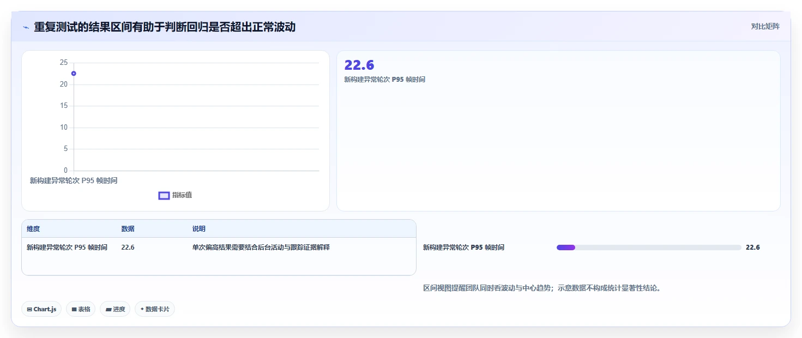Click the y-axis tick label 10
This screenshot has width=802, height=338.
pos(64,128)
